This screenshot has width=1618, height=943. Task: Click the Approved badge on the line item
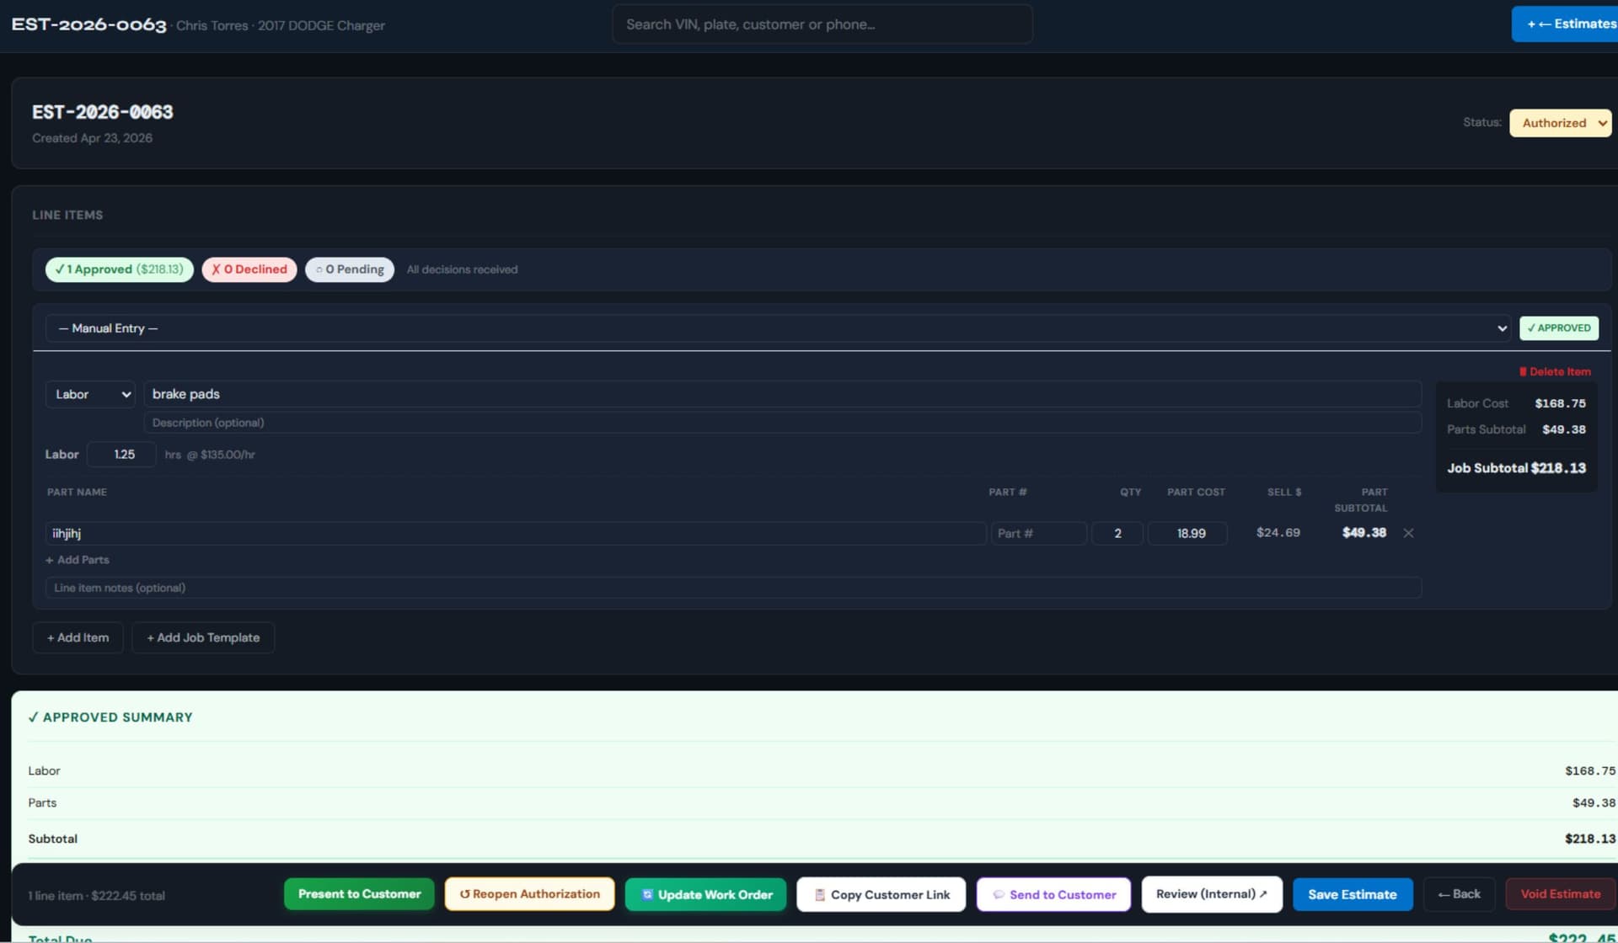pos(1558,328)
